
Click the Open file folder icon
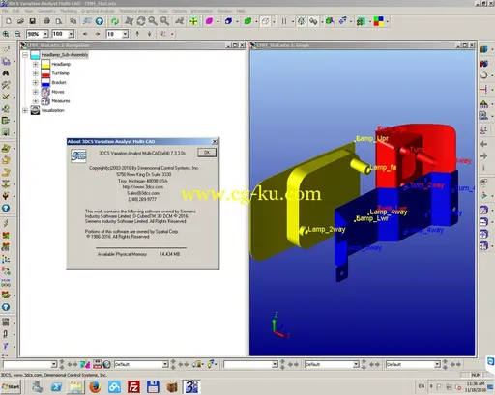(x=20, y=21)
